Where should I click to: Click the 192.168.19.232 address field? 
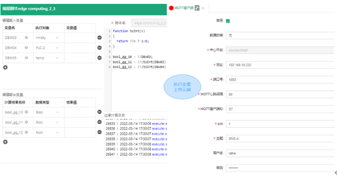(280, 65)
